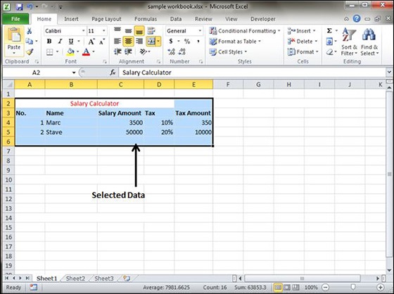Decrease font size with Shrink Font
This screenshot has height=294, width=394.
[x=102, y=42]
